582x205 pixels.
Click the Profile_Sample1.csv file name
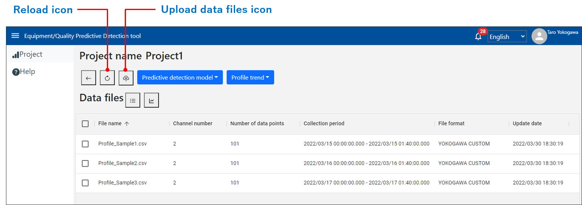(x=123, y=144)
